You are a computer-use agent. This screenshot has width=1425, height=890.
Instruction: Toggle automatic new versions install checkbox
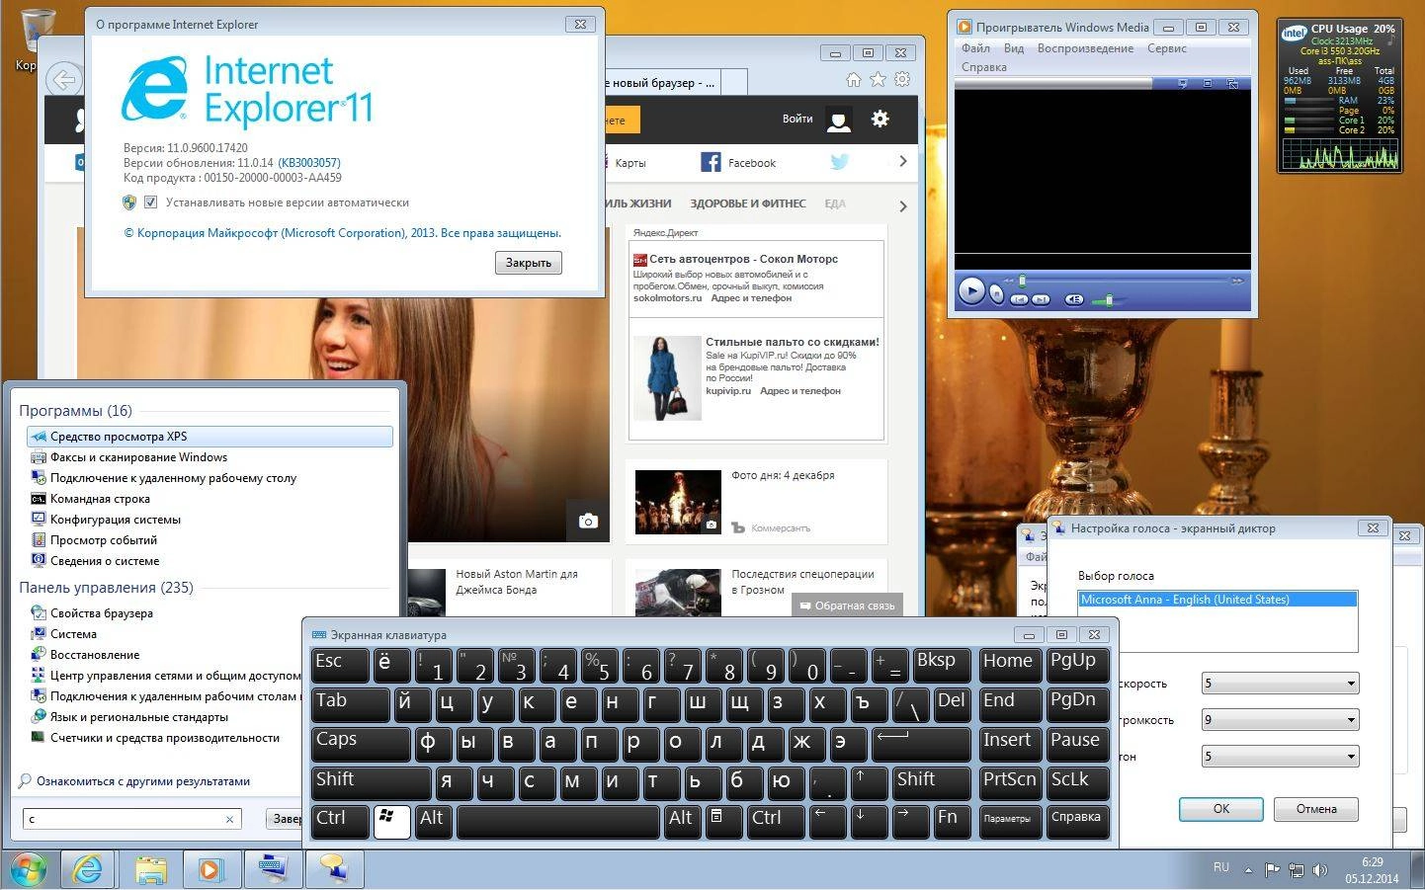150,202
